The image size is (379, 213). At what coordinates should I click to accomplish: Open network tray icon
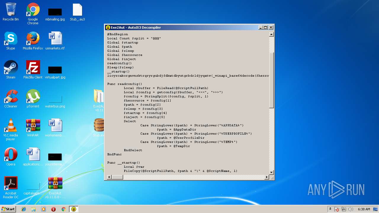344,209
